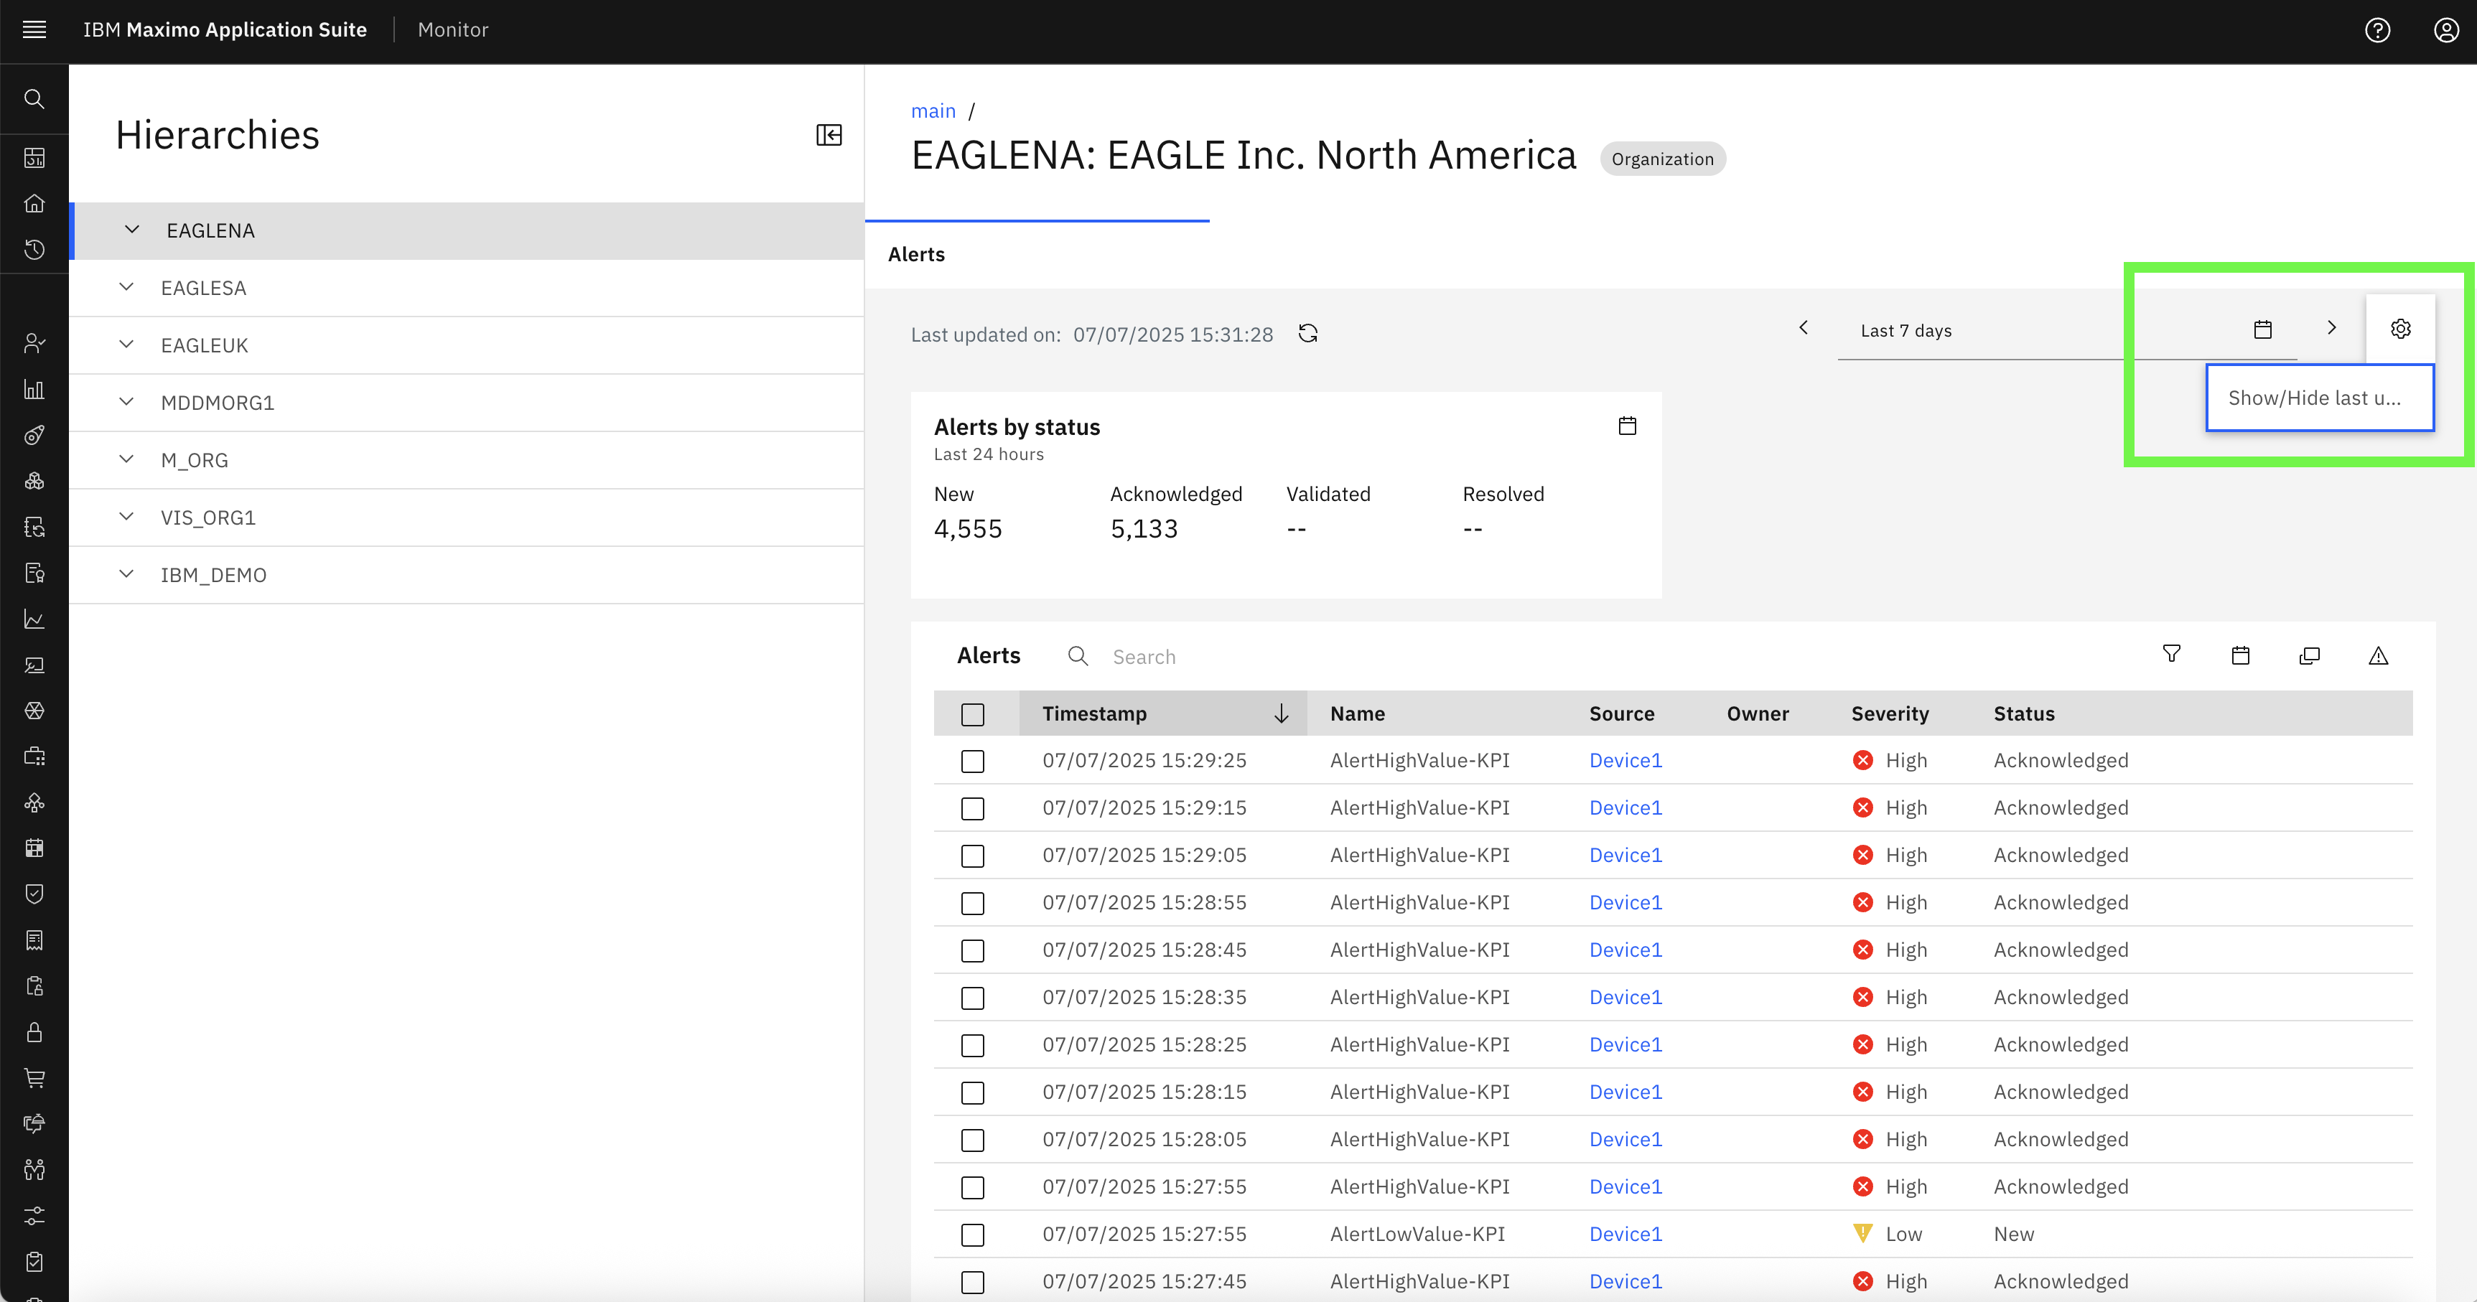Open Device1 link for 15:28:15 alert
Image resolution: width=2477 pixels, height=1302 pixels.
(x=1625, y=1092)
